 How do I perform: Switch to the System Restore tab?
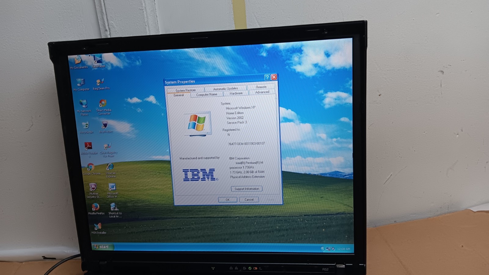(186, 90)
